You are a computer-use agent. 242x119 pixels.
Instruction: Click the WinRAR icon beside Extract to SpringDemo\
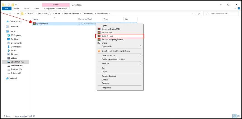(x=99, y=39)
